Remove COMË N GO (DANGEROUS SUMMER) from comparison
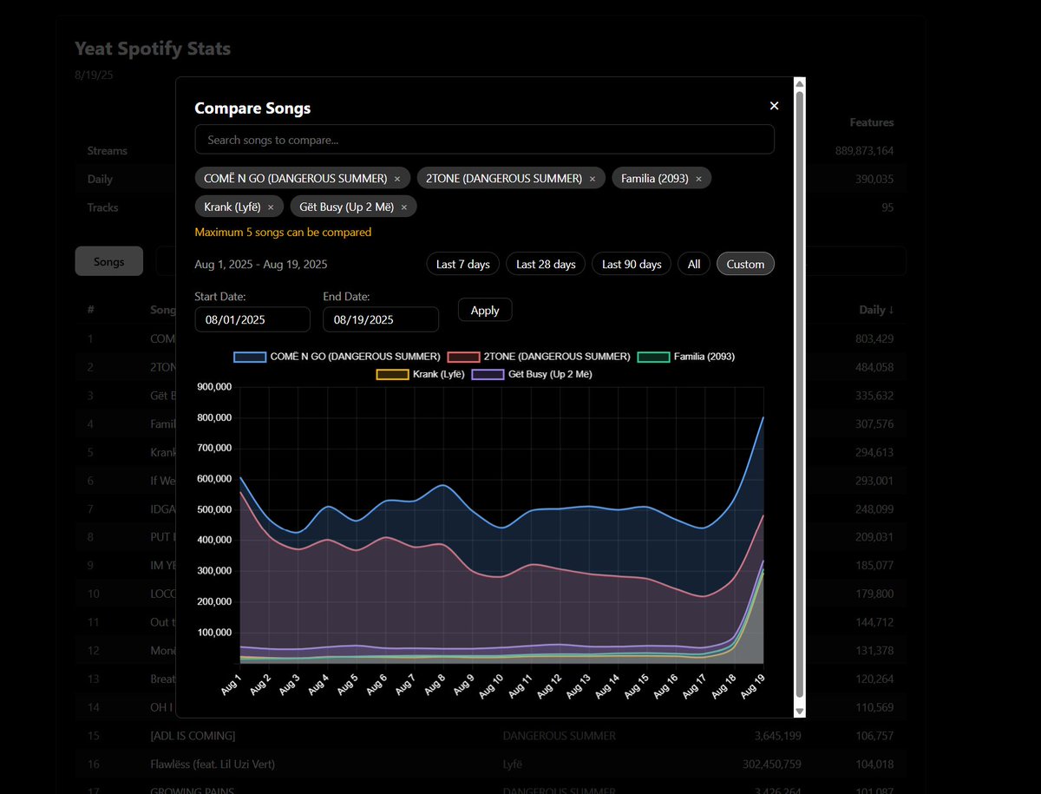 coord(397,177)
